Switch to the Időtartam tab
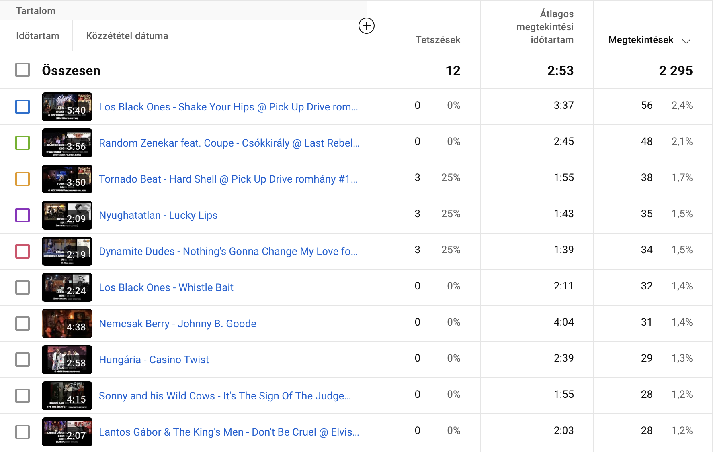 coord(37,36)
